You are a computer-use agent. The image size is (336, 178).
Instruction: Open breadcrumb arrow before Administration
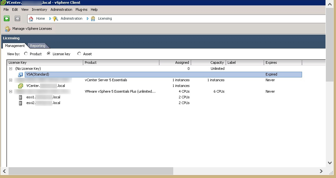[x=50, y=19]
